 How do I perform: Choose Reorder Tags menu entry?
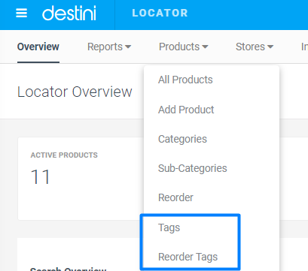[188, 257]
